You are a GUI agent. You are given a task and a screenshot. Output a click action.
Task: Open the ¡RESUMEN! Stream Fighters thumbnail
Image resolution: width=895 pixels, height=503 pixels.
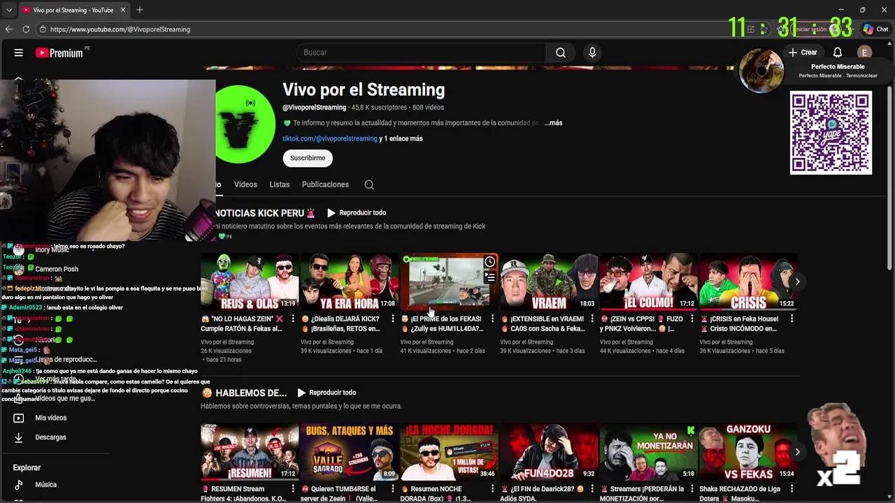[249, 452]
